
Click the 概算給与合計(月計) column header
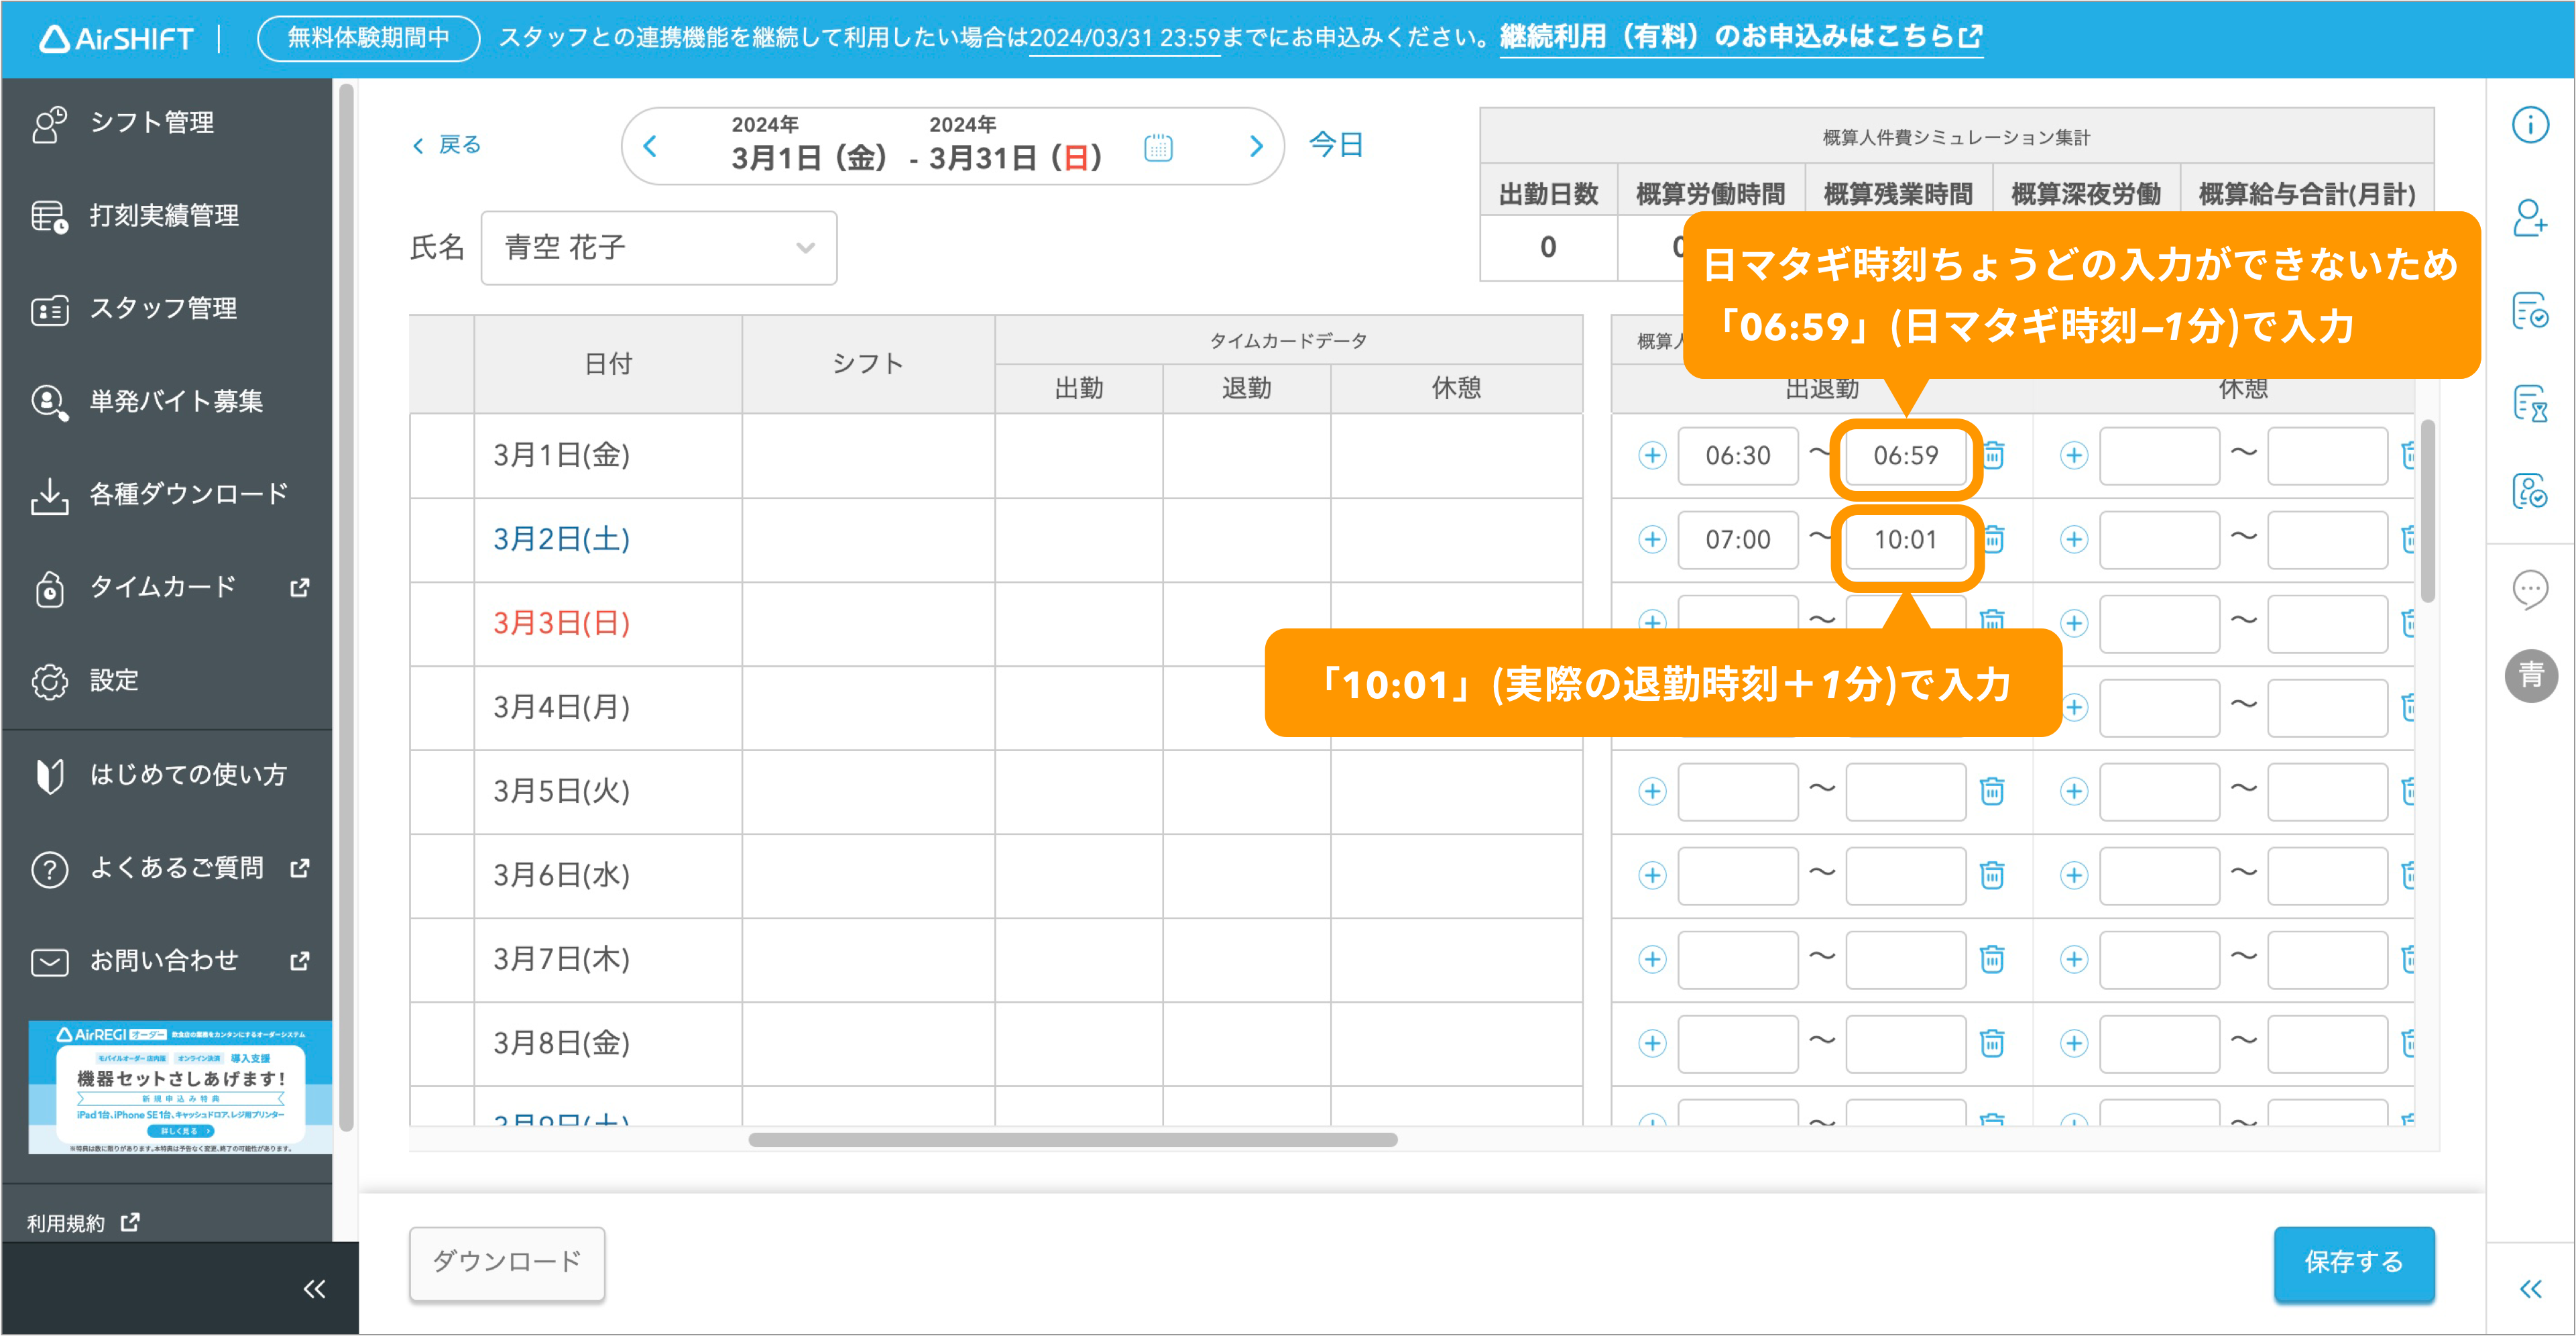(2307, 193)
